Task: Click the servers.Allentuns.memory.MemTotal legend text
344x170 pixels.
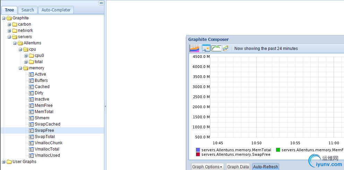Action: tap(236, 150)
